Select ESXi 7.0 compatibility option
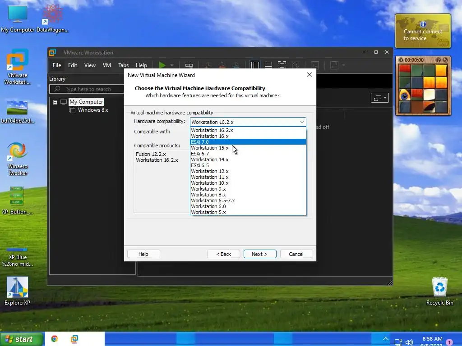This screenshot has width=462, height=346. pos(248,142)
